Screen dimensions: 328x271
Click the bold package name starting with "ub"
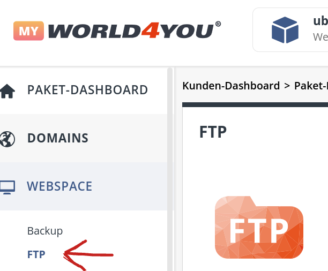coord(320,22)
